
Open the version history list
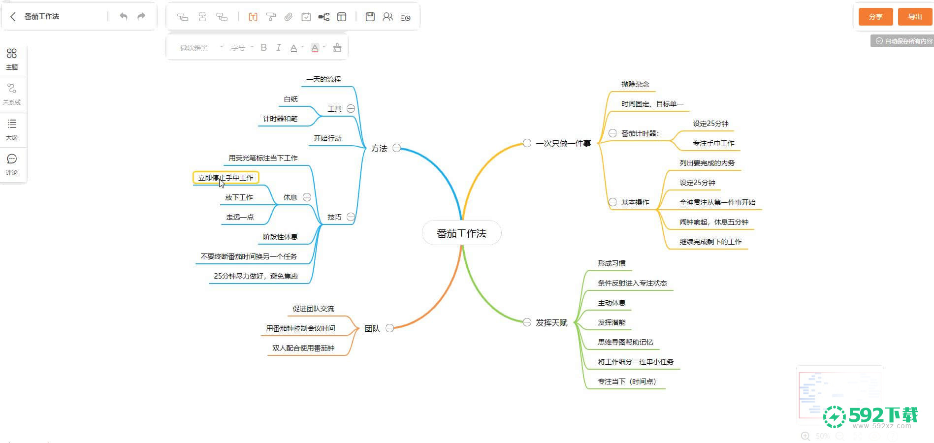(x=406, y=17)
